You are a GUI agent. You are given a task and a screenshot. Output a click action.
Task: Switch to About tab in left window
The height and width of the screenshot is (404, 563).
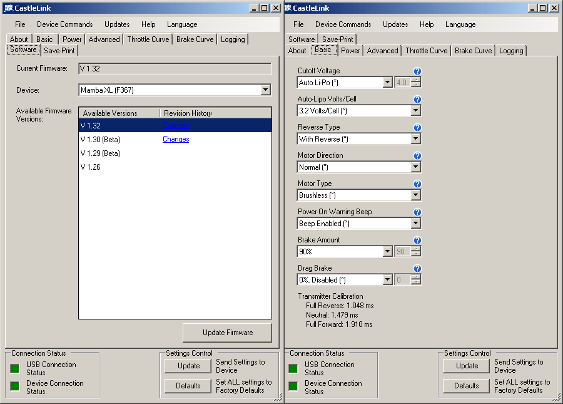19,39
